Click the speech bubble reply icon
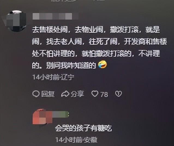Image resolution: width=174 pixels, height=146 pixels. 36,94
